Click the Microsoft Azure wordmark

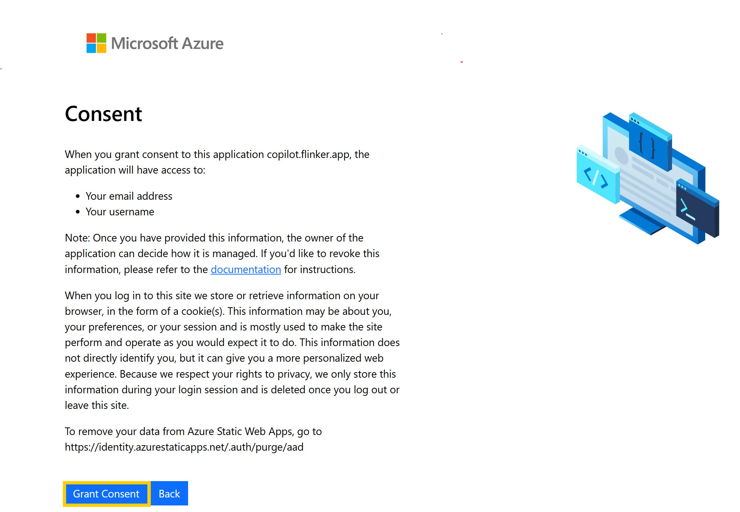coord(167,44)
